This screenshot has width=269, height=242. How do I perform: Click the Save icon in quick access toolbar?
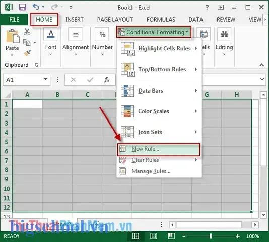[22, 7]
